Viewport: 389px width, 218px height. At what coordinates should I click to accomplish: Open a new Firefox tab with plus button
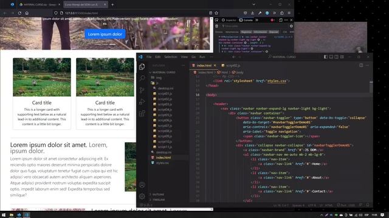pos(112,4)
